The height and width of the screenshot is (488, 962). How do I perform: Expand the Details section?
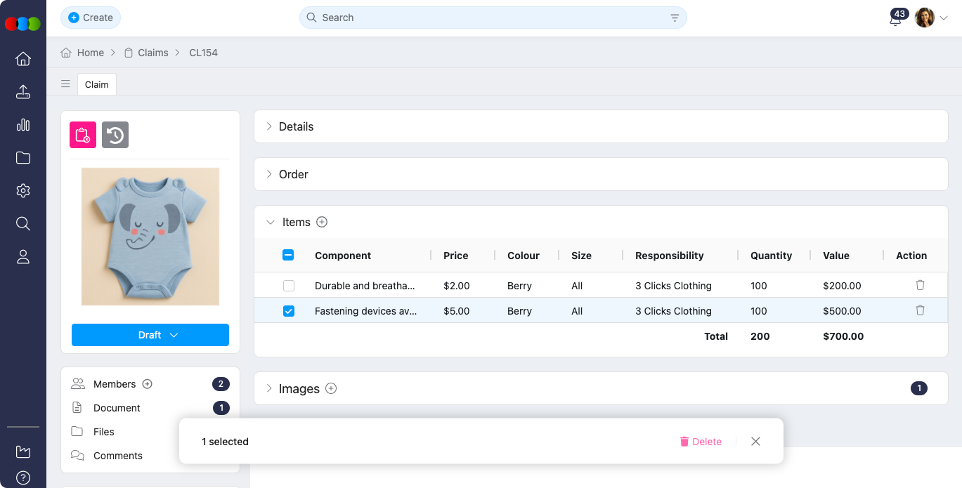pos(296,126)
